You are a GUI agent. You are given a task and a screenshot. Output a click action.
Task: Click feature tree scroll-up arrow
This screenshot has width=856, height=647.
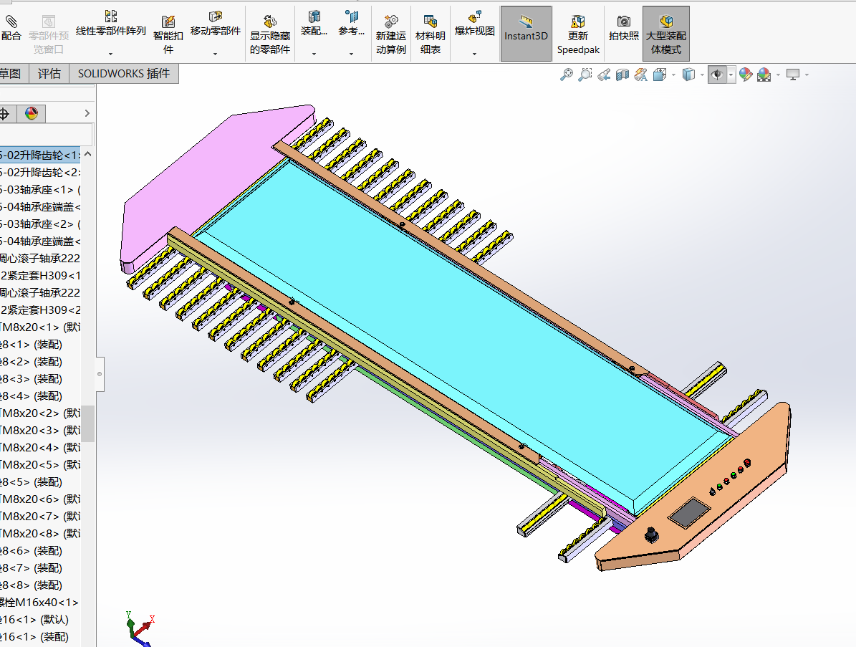tap(87, 155)
